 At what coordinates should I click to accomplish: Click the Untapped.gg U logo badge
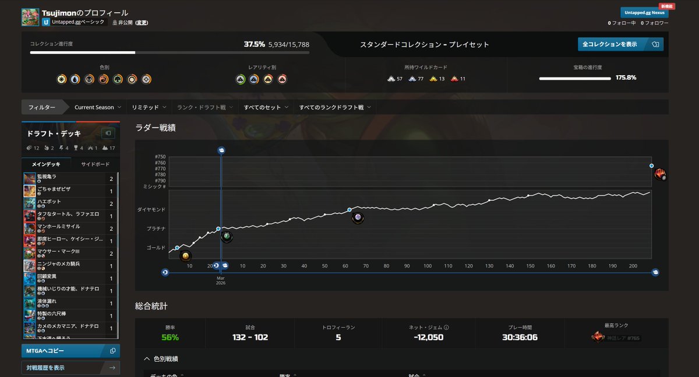tap(46, 22)
